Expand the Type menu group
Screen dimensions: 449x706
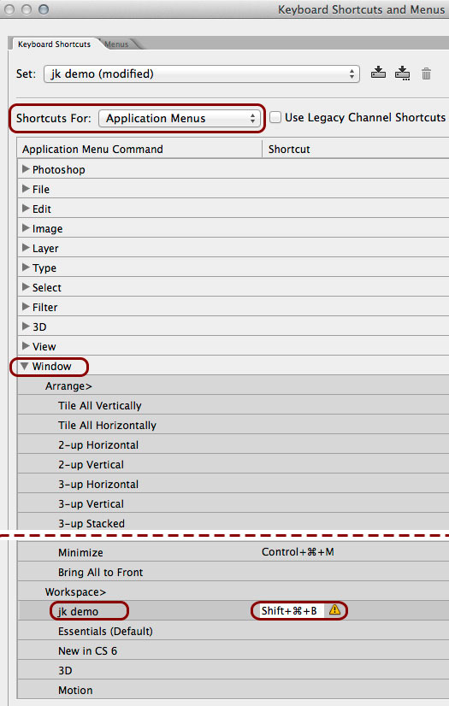pyautogui.click(x=26, y=267)
